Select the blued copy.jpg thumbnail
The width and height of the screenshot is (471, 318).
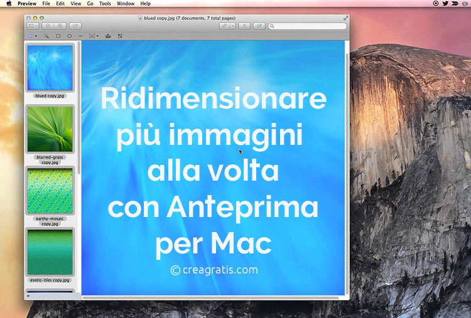[50, 68]
